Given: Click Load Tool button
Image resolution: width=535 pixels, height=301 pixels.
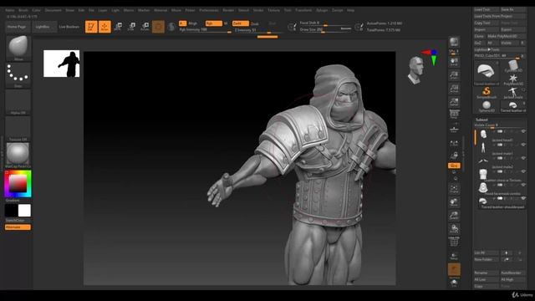Looking at the screenshot, I should click(x=487, y=9).
